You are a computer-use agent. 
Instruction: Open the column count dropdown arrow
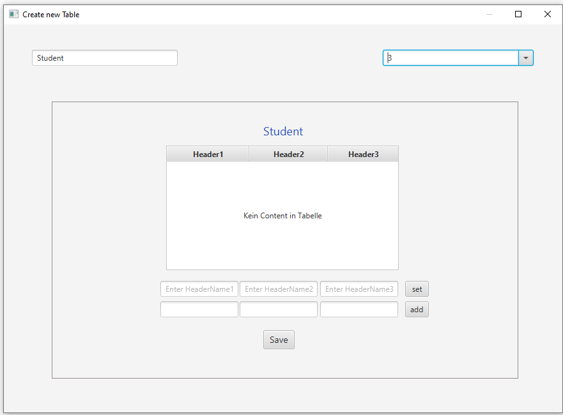[x=525, y=57]
